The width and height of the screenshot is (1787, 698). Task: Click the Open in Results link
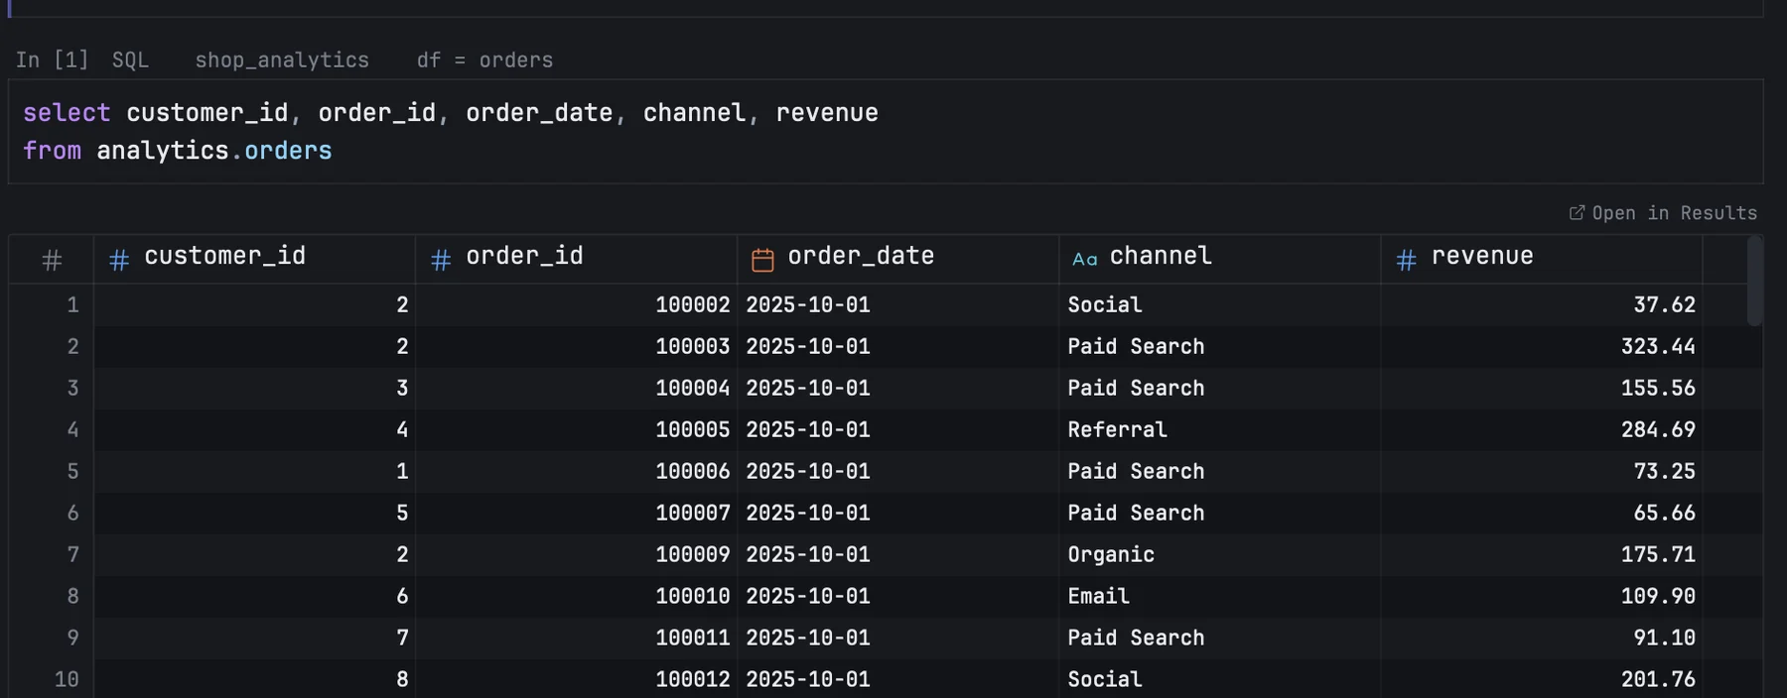pyautogui.click(x=1663, y=213)
